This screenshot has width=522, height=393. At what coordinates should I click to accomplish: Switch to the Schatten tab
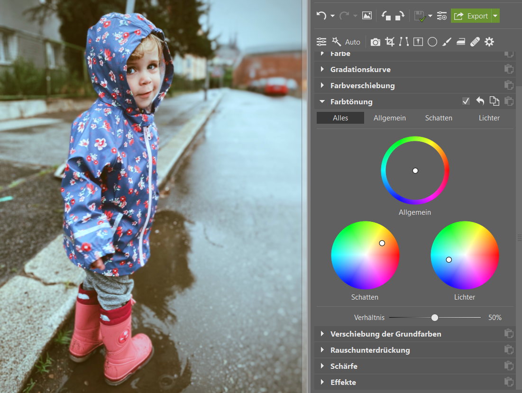point(439,118)
